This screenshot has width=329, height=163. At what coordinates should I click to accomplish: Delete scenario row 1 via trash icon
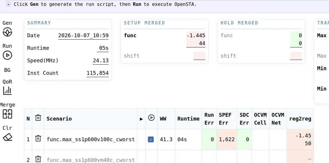(x=38, y=139)
